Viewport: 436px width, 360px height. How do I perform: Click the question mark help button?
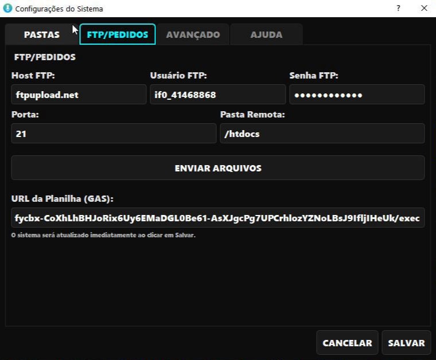click(399, 9)
